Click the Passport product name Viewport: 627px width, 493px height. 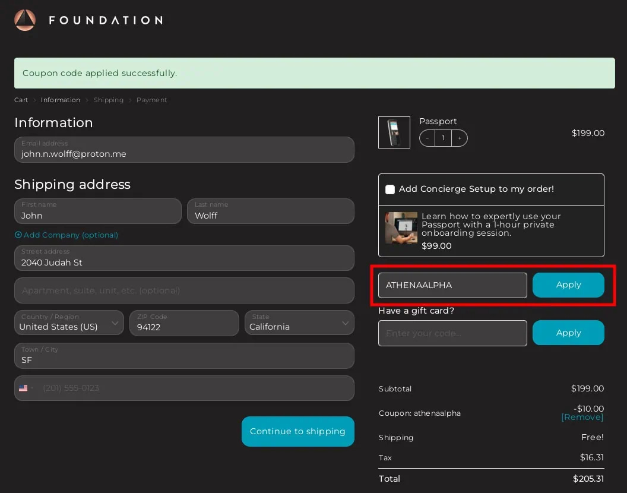(x=438, y=121)
